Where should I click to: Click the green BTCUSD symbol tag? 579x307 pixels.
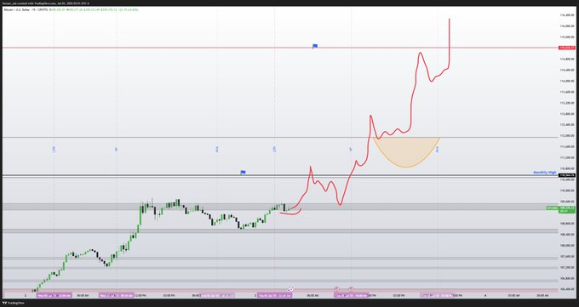pyautogui.click(x=552, y=208)
